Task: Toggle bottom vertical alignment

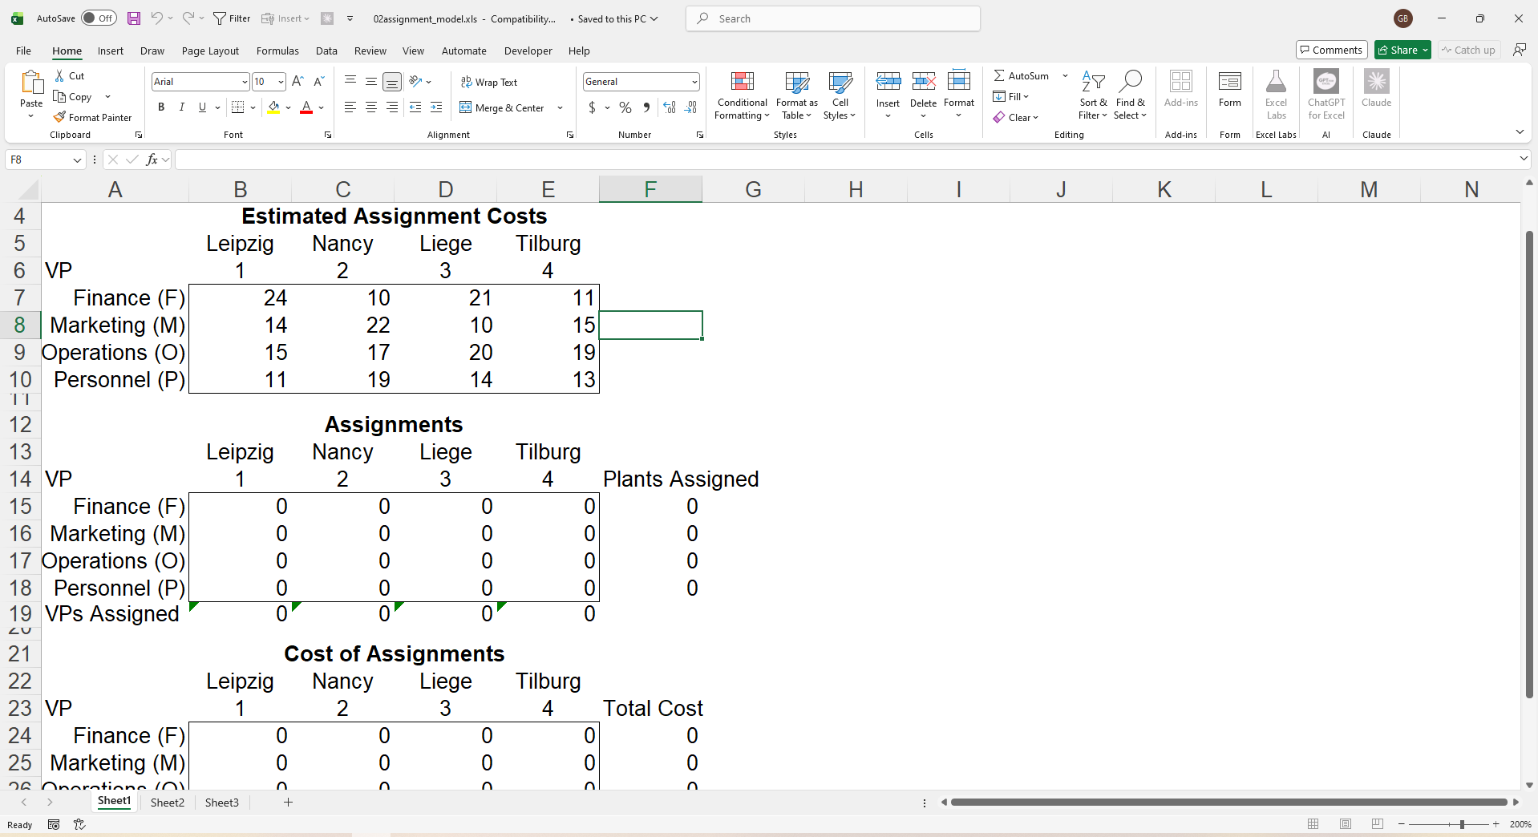Action: (x=392, y=81)
